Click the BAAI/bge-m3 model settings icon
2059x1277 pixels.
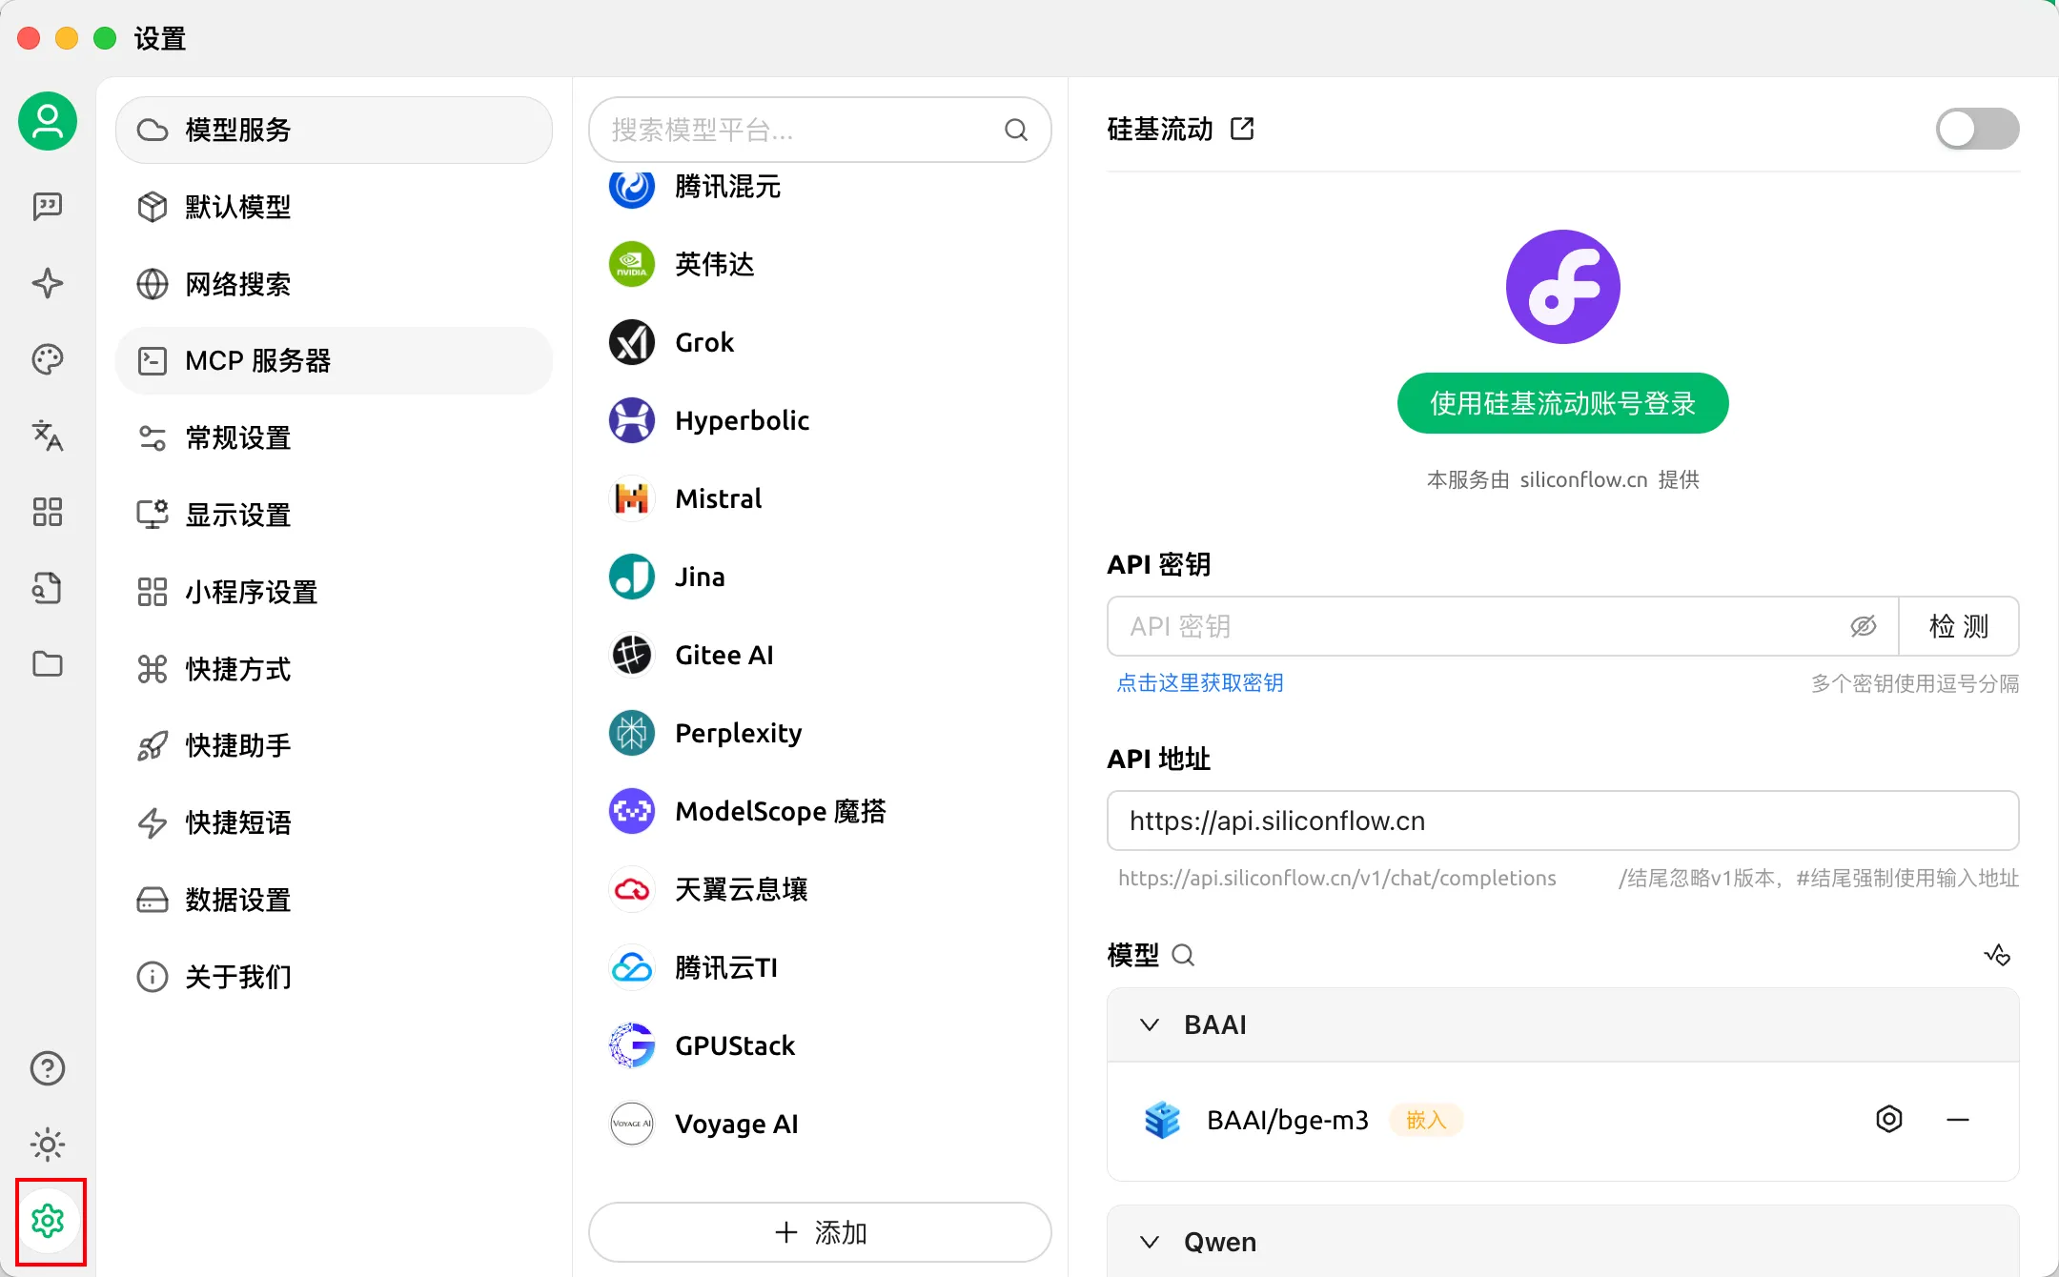pyautogui.click(x=1888, y=1119)
